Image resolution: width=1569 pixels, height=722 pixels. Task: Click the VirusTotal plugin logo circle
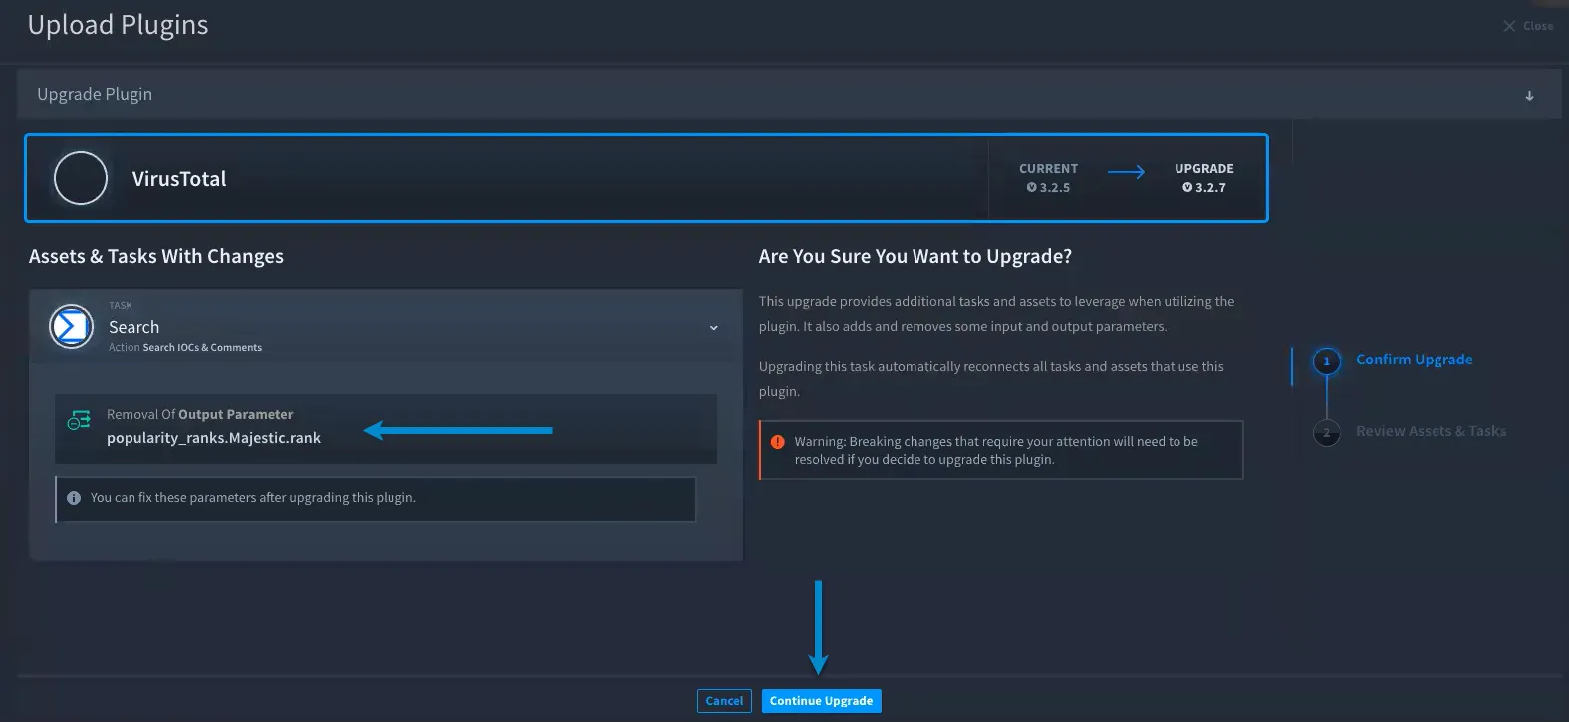point(81,178)
